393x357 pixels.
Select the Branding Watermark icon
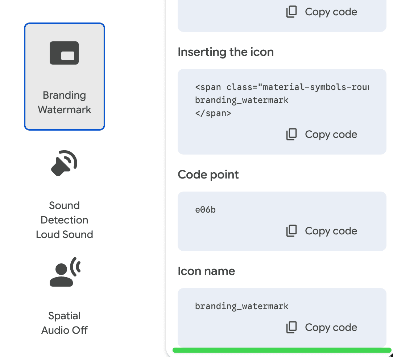[64, 76]
